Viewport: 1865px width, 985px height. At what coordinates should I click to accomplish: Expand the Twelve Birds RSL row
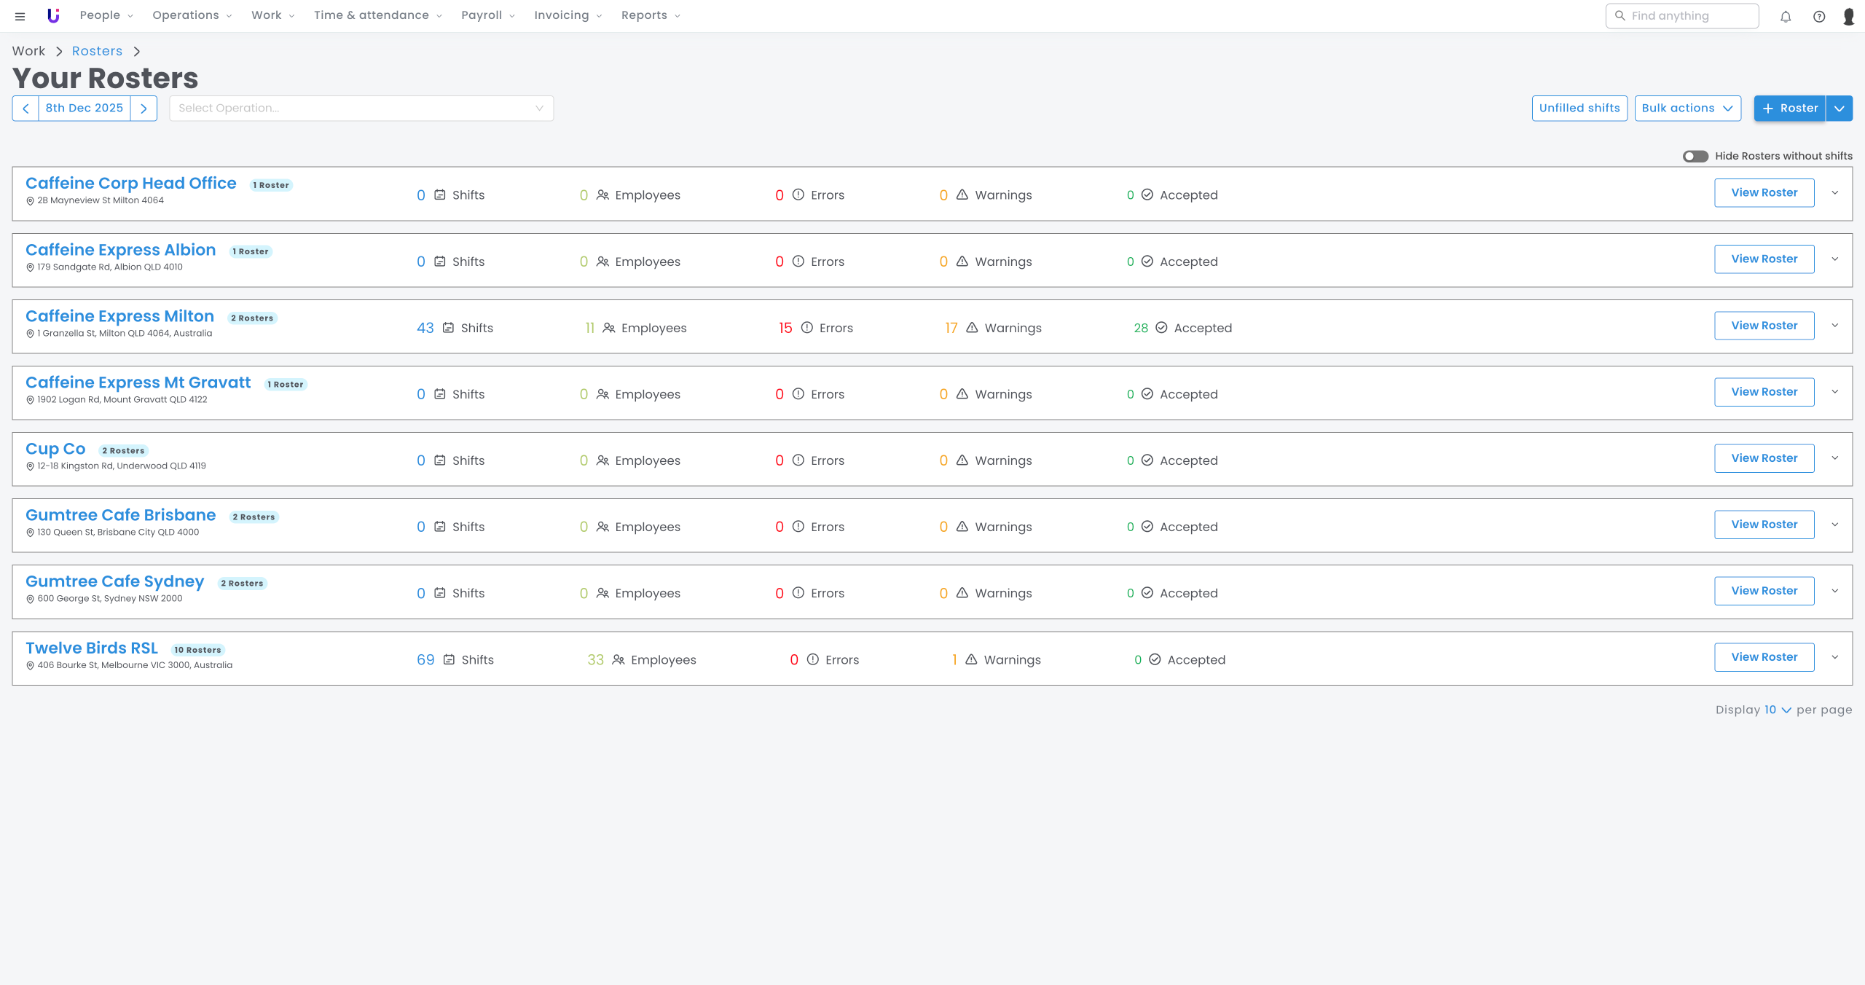(1835, 657)
